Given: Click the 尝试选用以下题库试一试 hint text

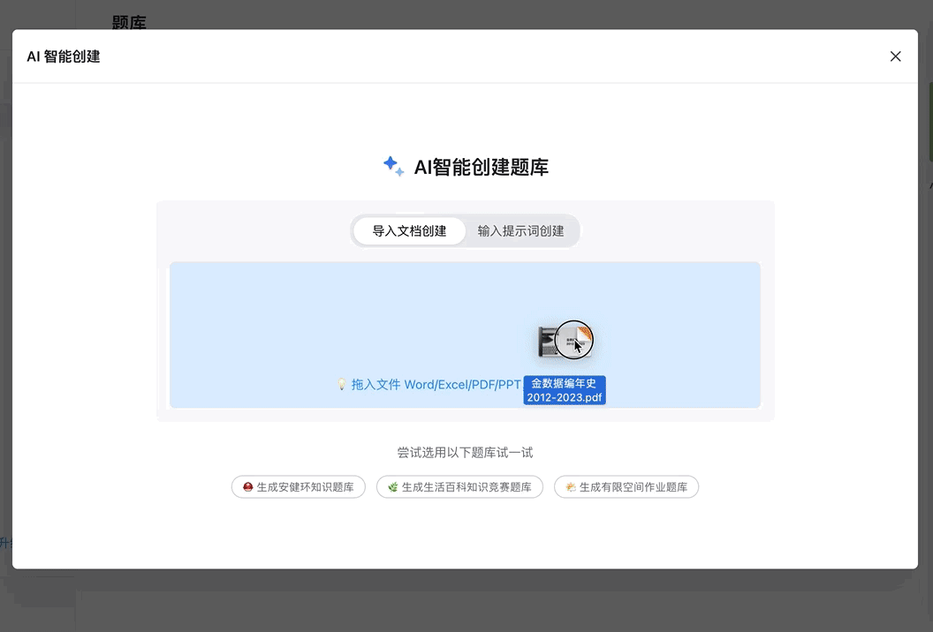Looking at the screenshot, I should tap(466, 452).
